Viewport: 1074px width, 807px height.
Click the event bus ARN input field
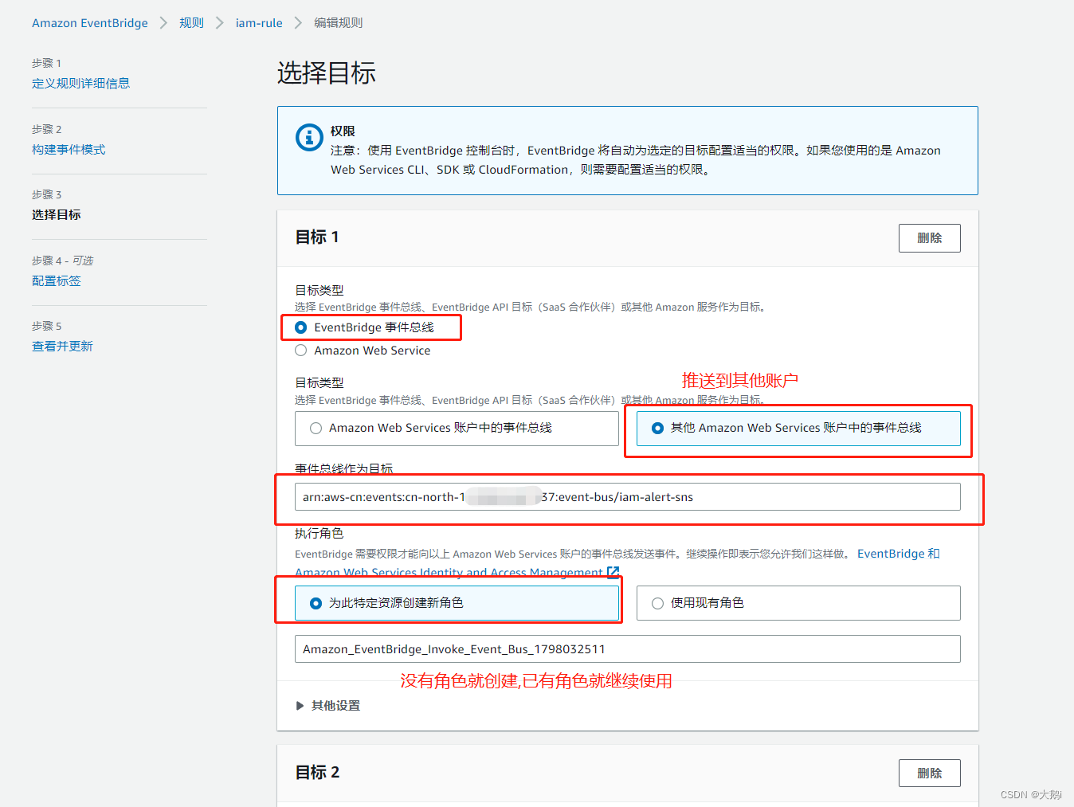pos(627,497)
